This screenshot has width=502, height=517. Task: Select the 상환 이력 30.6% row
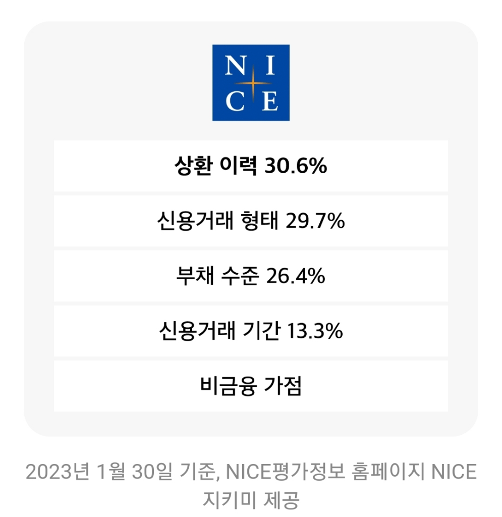click(x=251, y=166)
